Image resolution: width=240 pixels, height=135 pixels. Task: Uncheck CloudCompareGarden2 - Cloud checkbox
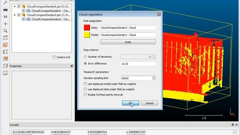point(23,19)
